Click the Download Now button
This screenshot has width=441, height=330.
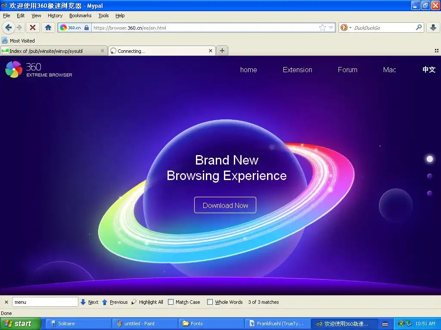[225, 205]
